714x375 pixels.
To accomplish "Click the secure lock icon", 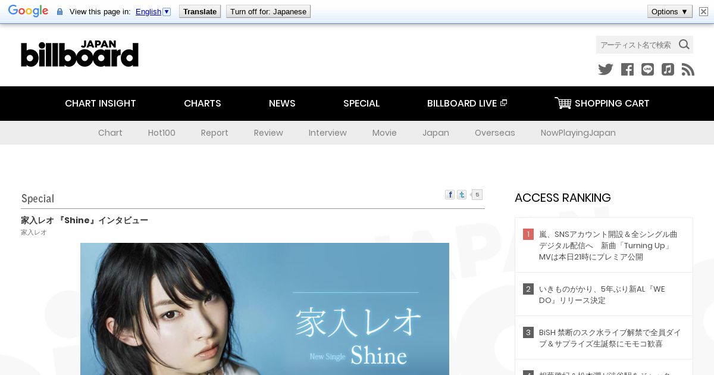I will [59, 12].
